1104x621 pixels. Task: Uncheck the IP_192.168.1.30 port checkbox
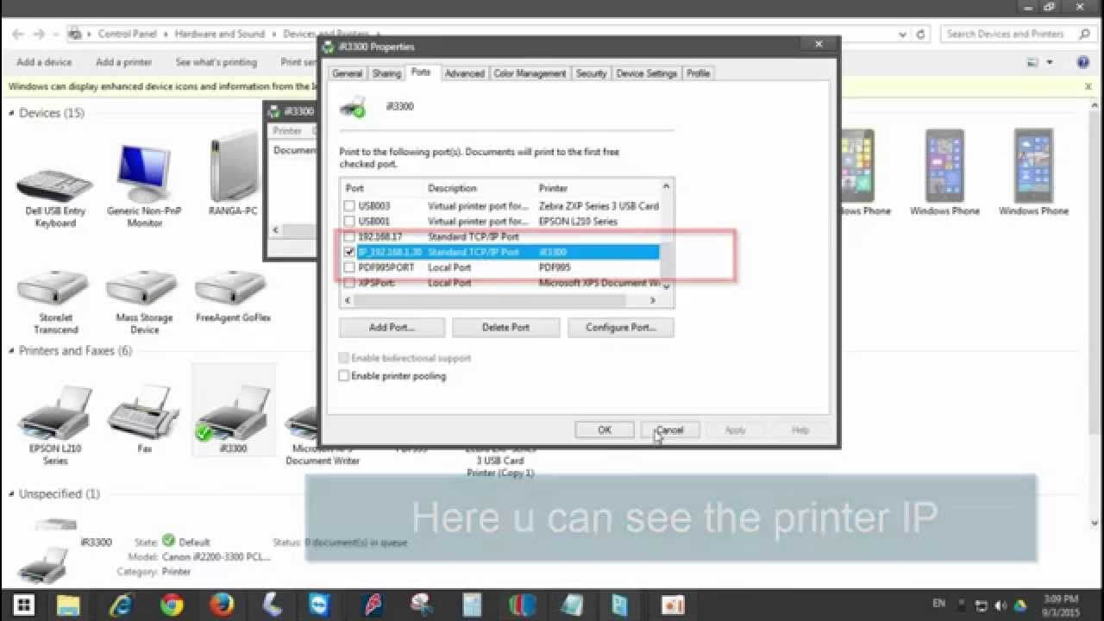pyautogui.click(x=349, y=252)
